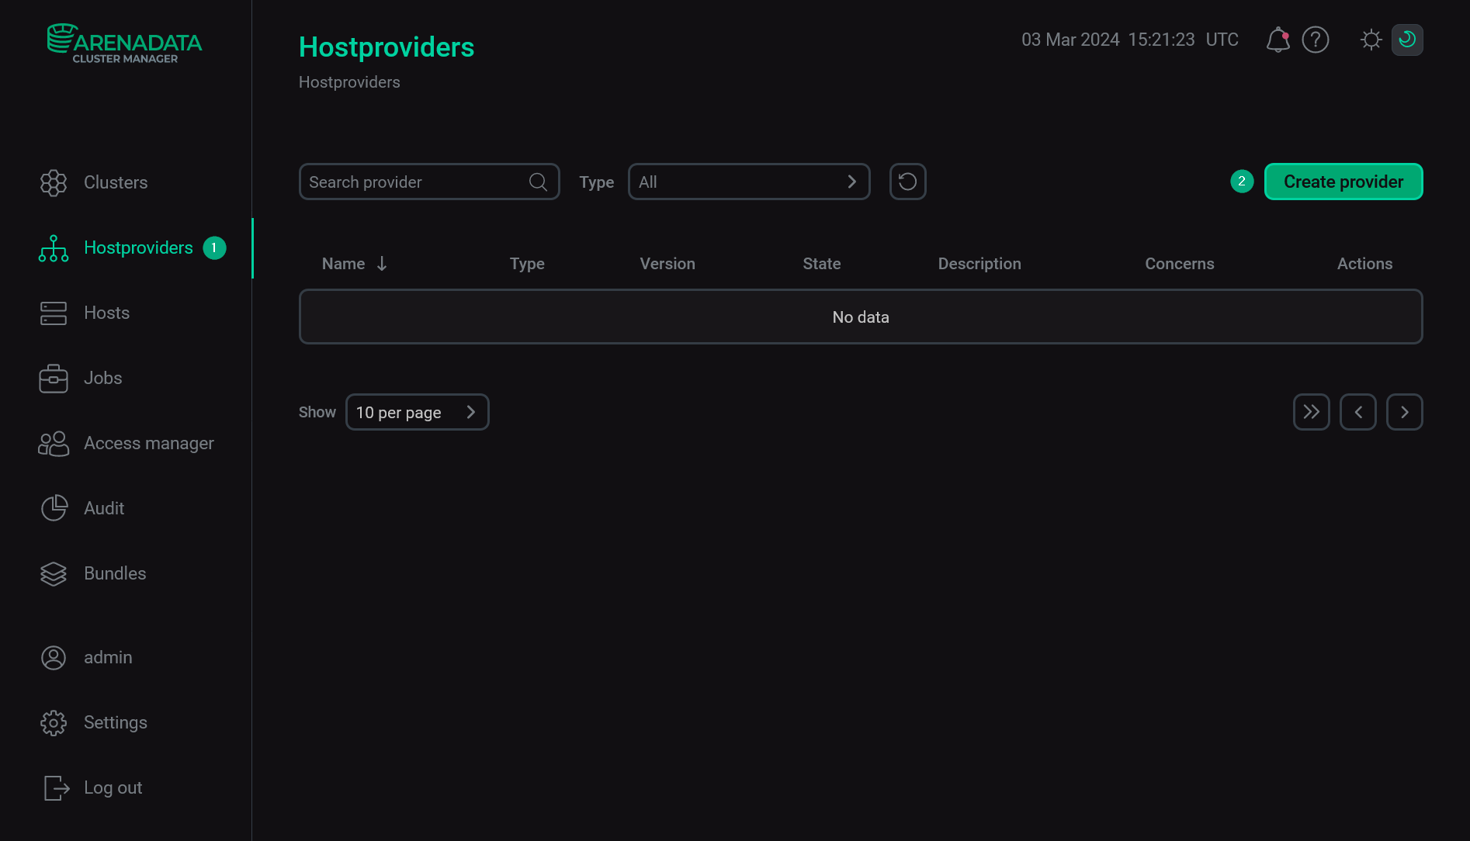Screen dimensions: 1470x841
Task: Open the Bundles page
Action: point(114,573)
